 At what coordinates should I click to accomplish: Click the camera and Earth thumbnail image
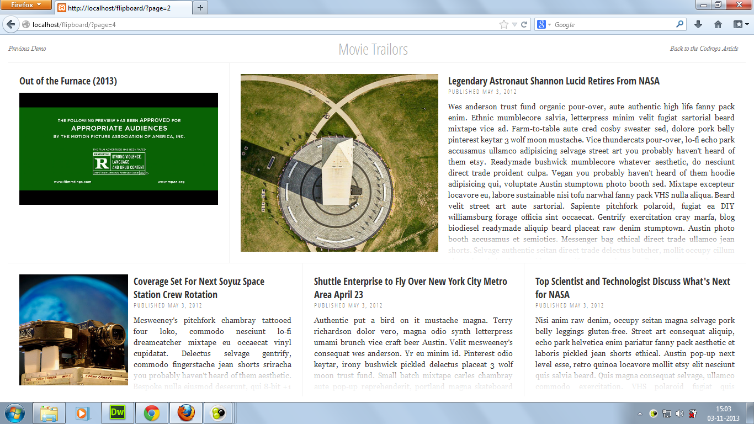(x=73, y=330)
